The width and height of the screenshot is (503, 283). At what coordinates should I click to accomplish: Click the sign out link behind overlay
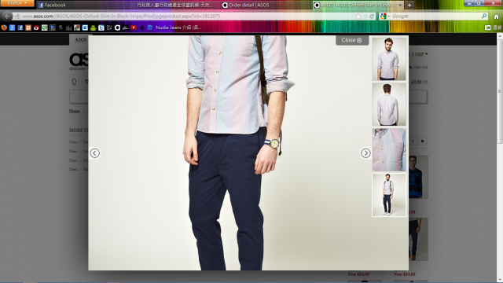[420, 67]
